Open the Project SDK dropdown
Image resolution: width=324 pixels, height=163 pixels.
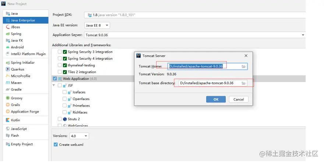[x=195, y=15]
